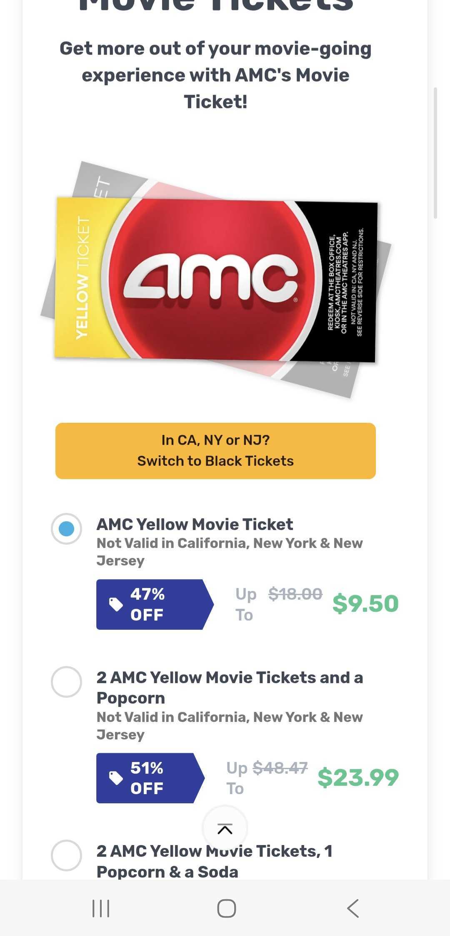Viewport: 450px width, 936px height.
Task: Open Android recent apps icon
Action: [101, 908]
